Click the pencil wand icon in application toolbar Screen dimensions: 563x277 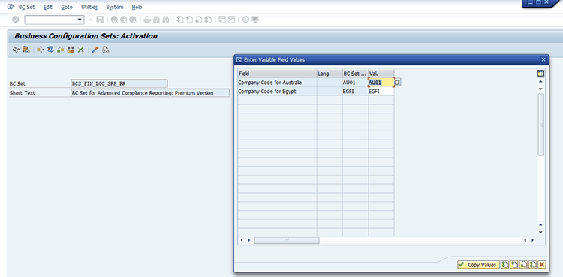(x=95, y=50)
